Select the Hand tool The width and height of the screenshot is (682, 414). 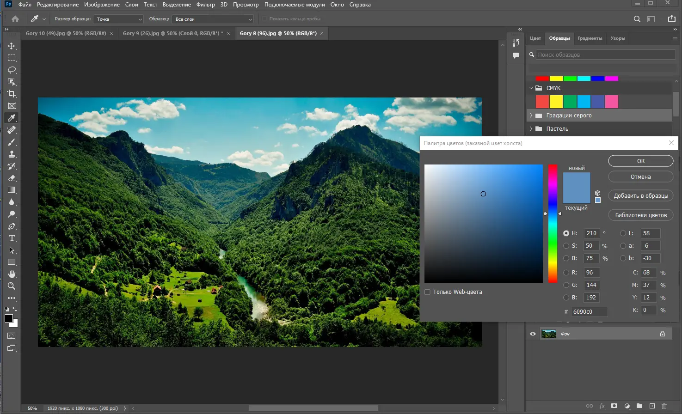click(x=12, y=274)
